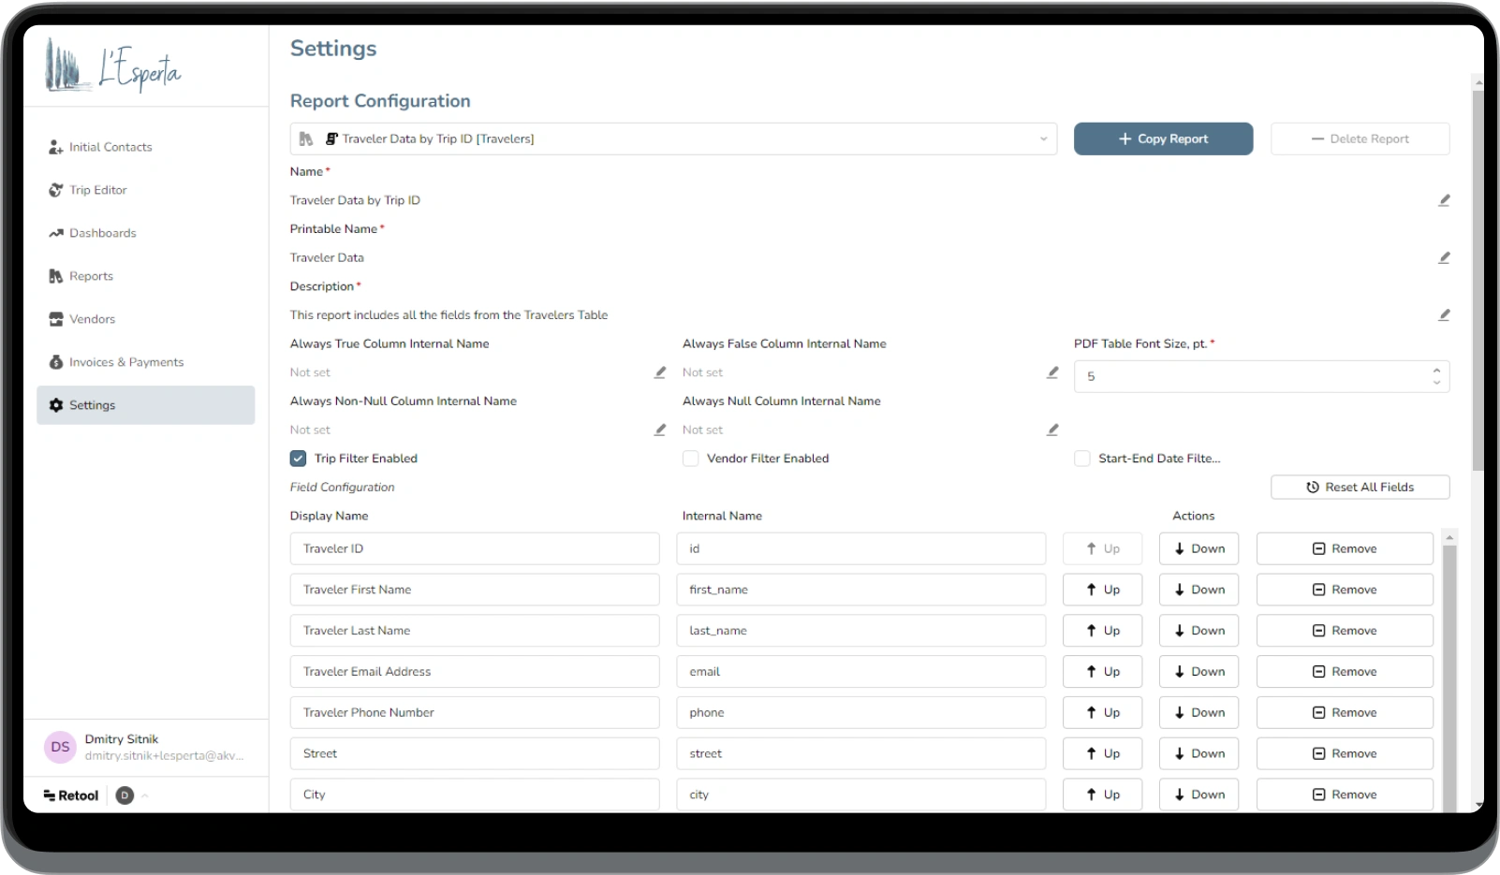1500x875 pixels.
Task: Expand the user menu chevron next to Retool
Action: click(145, 795)
